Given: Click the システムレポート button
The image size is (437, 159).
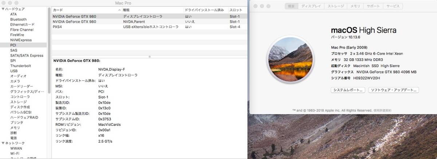Looking at the screenshot, I should (348, 90).
